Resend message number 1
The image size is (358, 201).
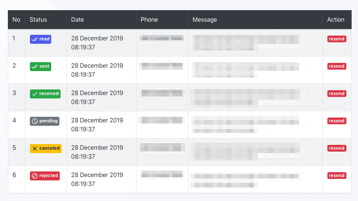point(337,39)
